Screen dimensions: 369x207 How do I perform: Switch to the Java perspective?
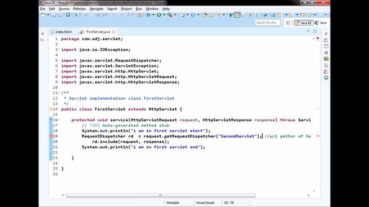(x=321, y=23)
